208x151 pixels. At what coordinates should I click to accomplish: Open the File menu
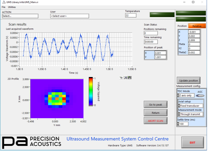point(4,7)
